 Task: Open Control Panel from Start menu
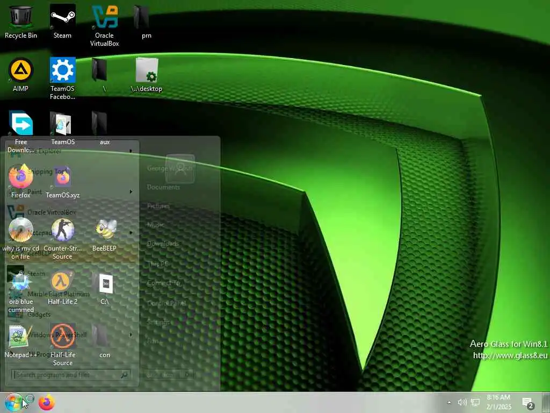click(167, 303)
